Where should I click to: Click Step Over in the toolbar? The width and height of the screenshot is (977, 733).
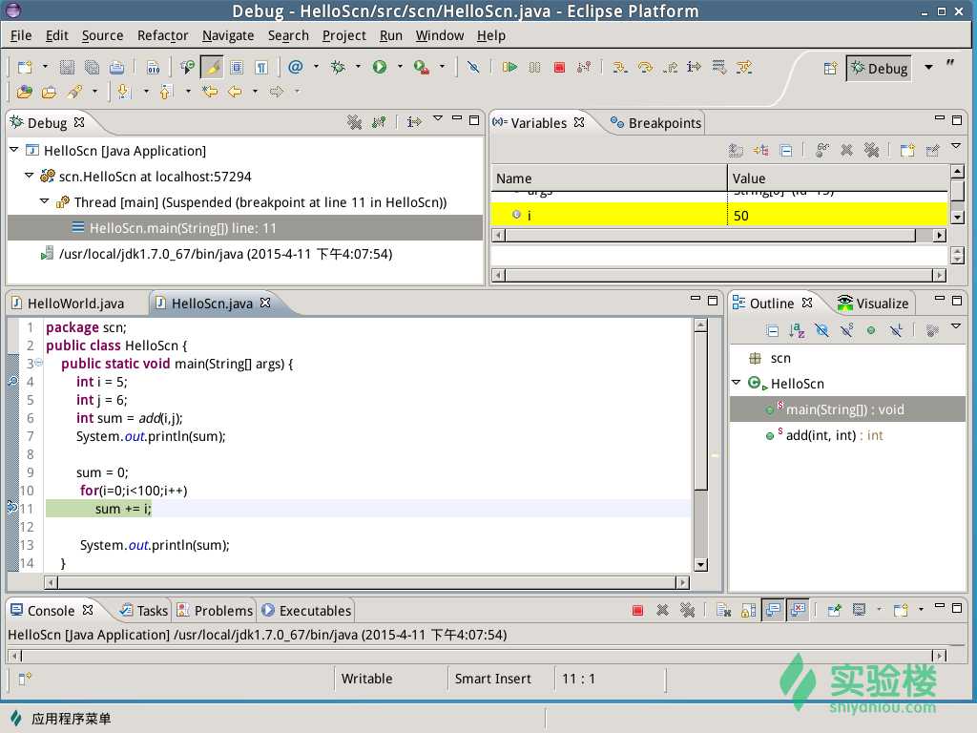point(645,68)
